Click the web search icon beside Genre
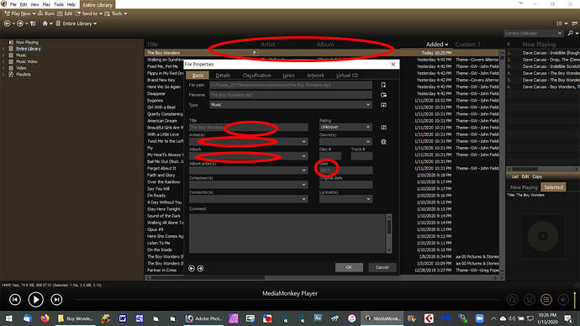 (x=383, y=142)
